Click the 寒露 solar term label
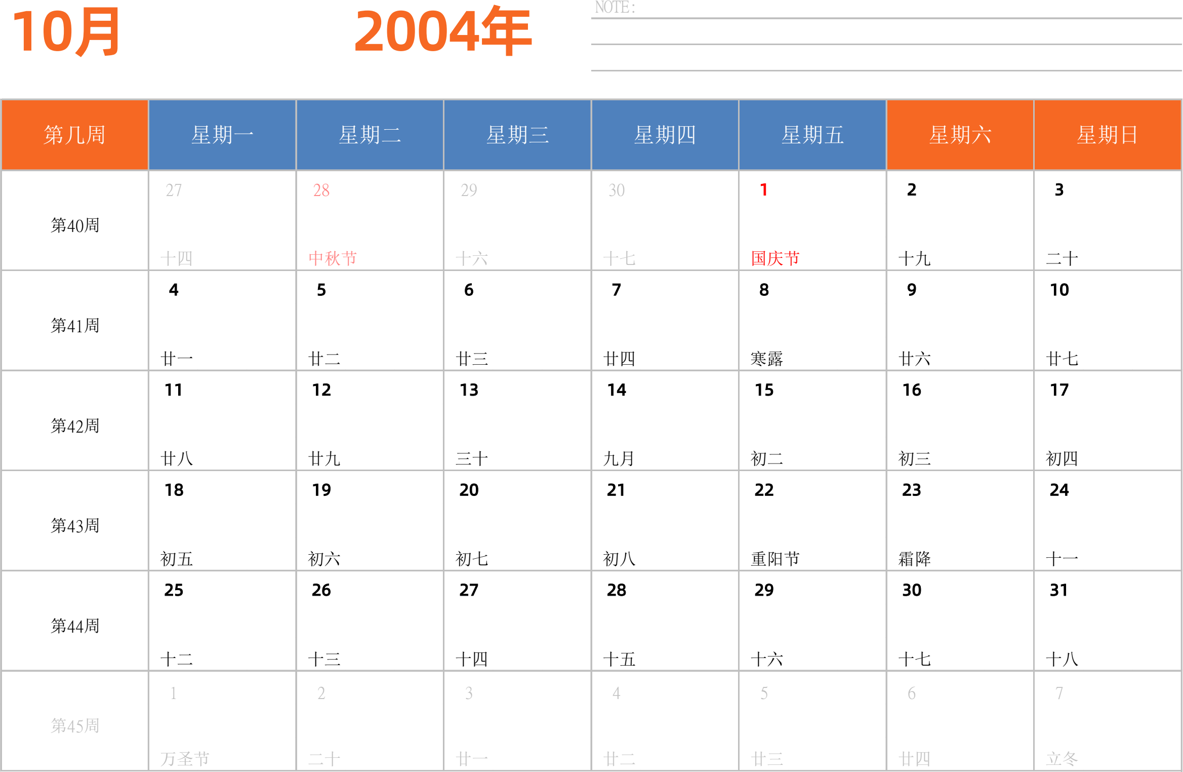The width and height of the screenshot is (1183, 772). point(767,359)
